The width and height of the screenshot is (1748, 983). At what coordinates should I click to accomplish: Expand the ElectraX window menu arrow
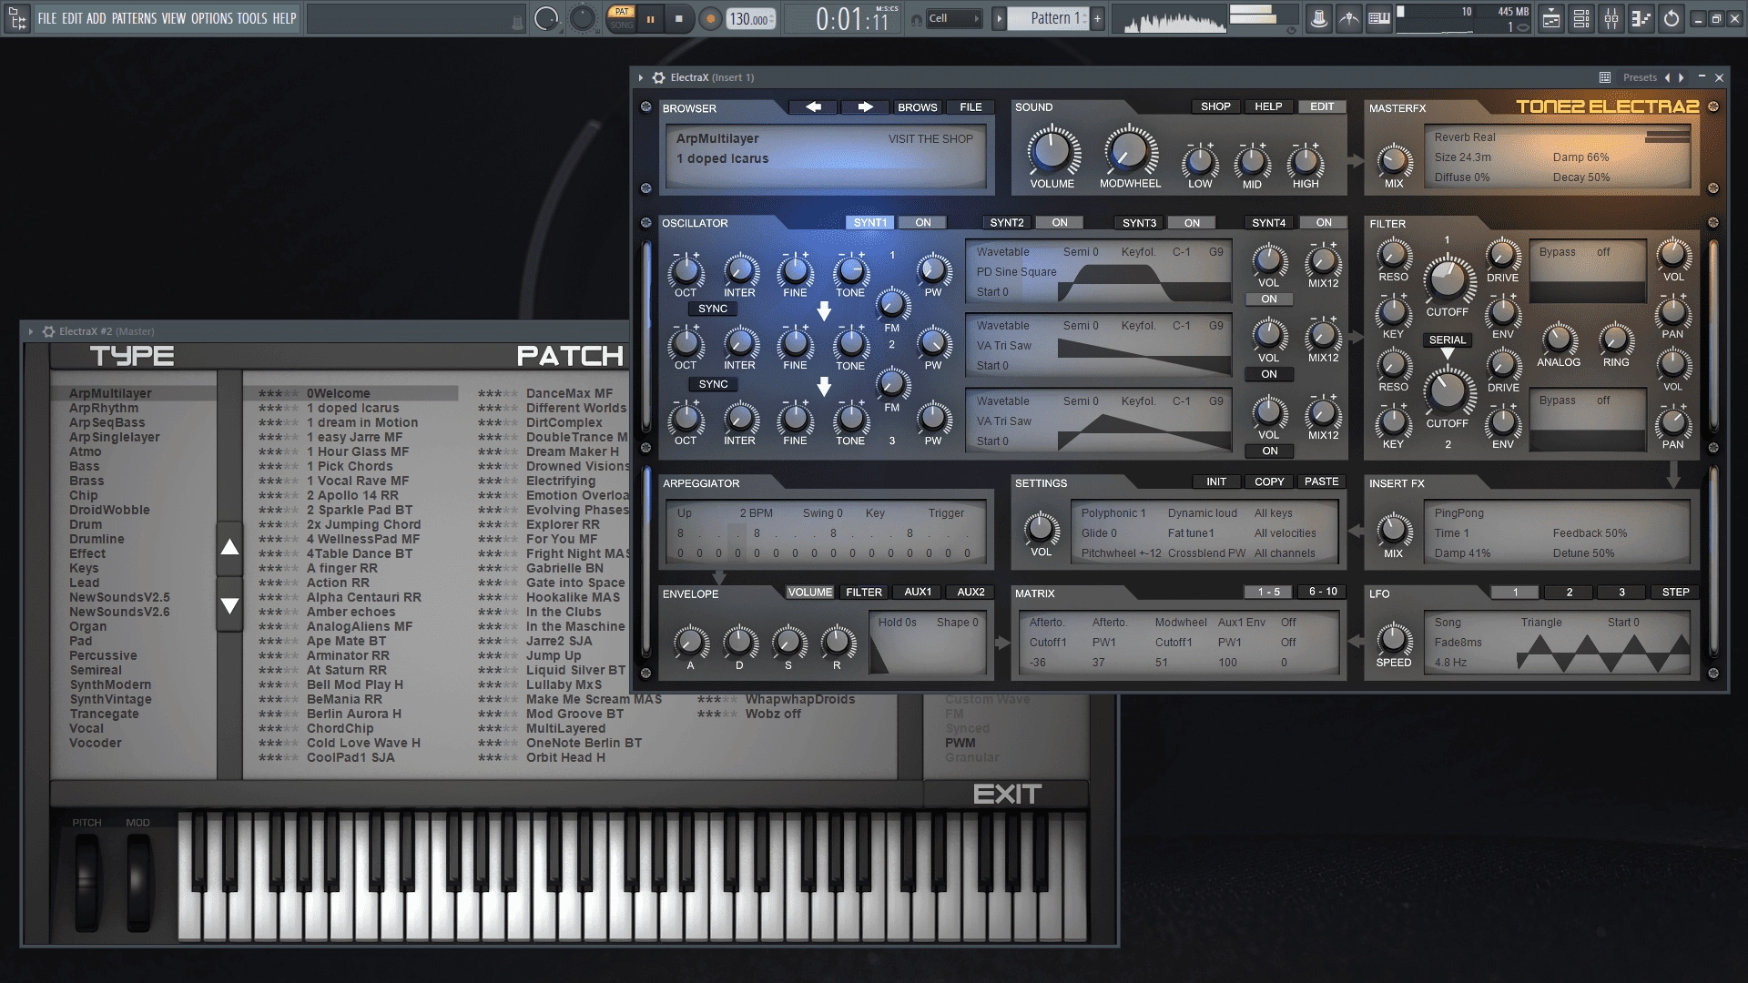641,77
